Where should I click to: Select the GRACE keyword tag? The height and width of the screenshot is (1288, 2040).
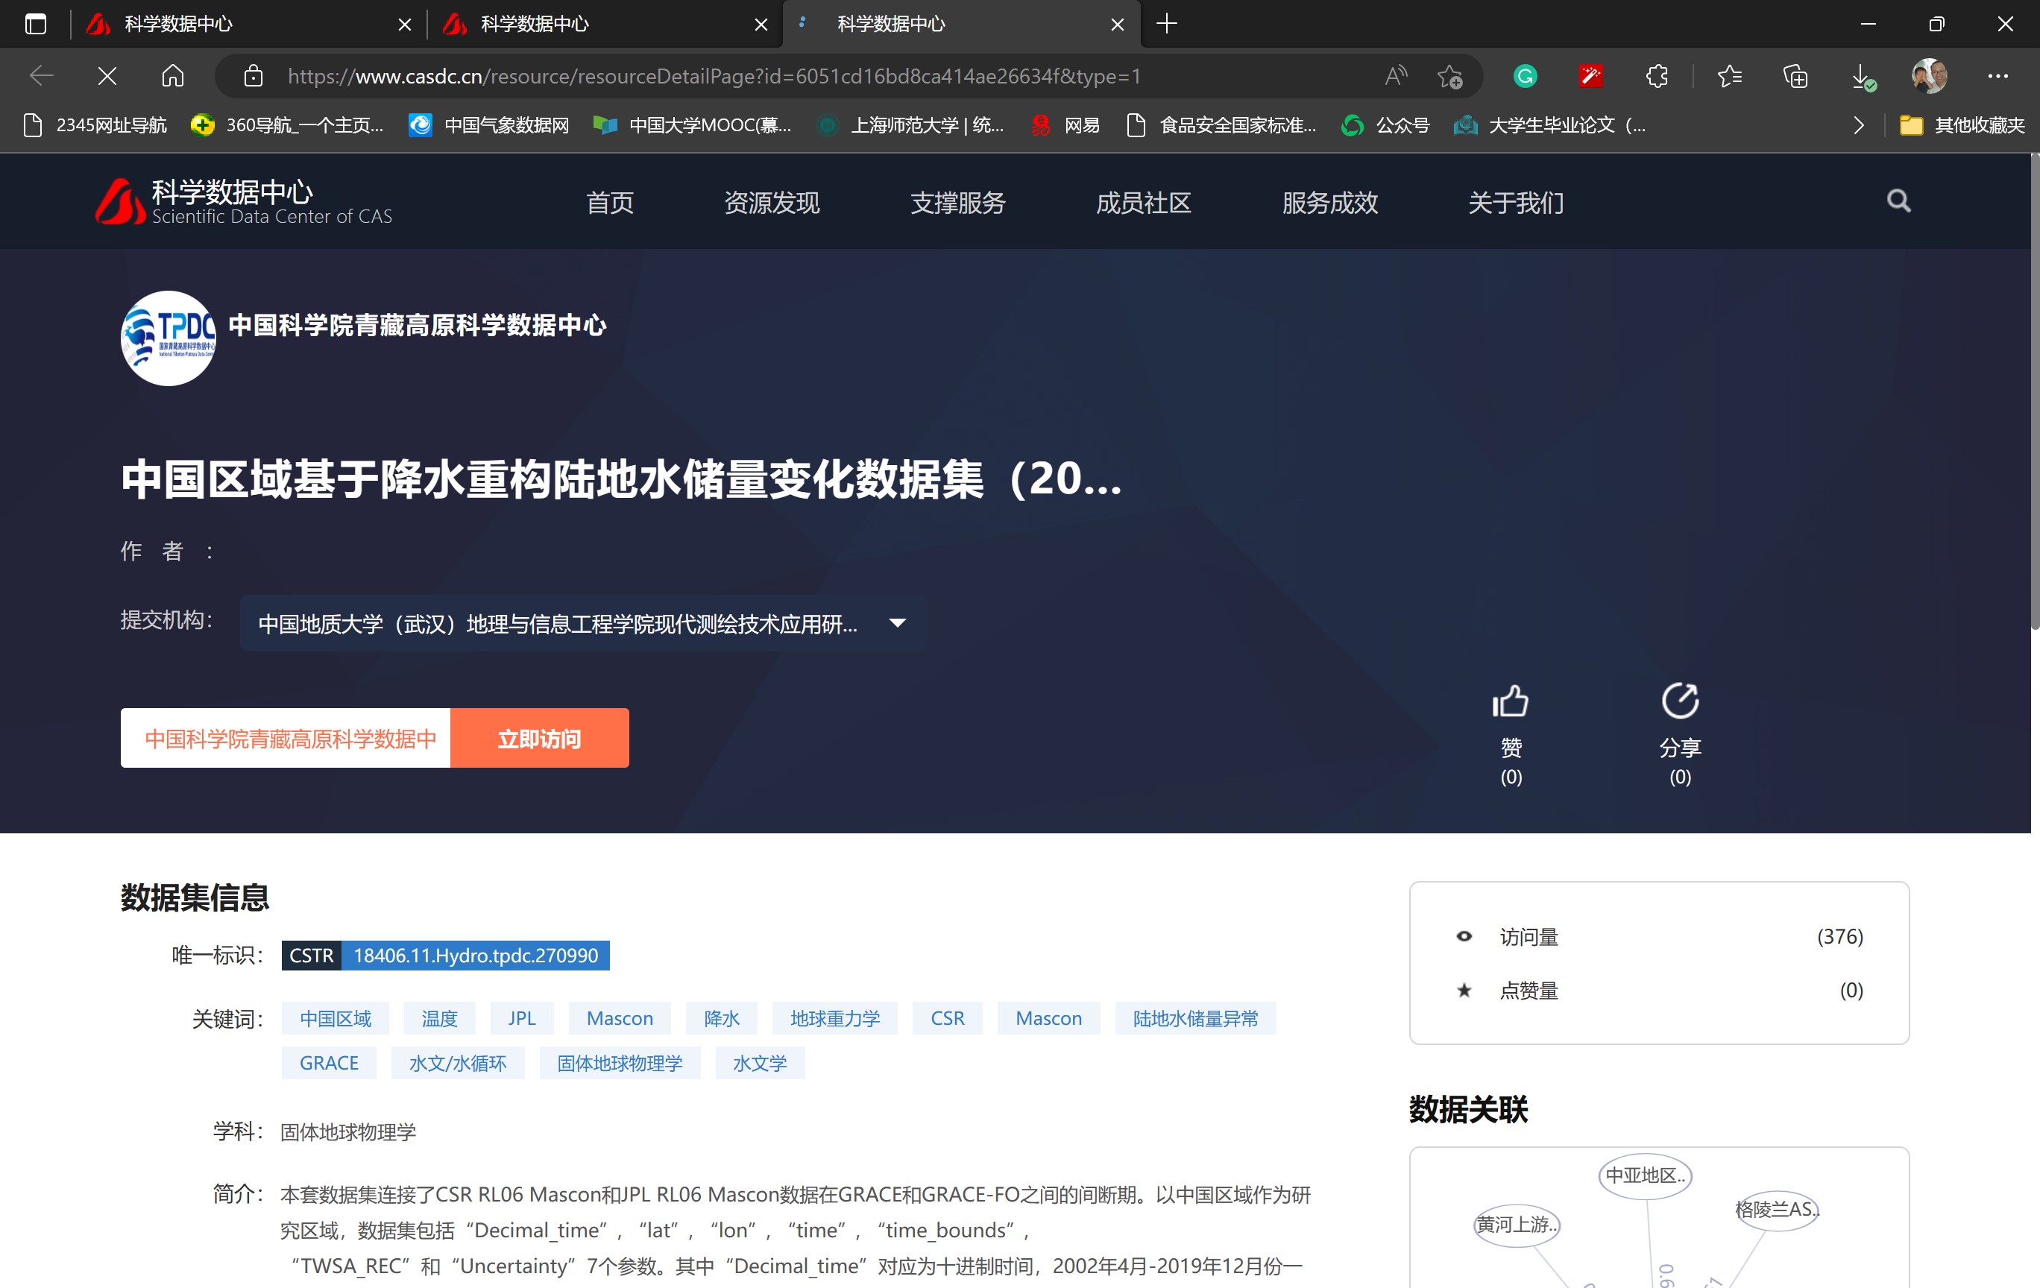[x=329, y=1063]
